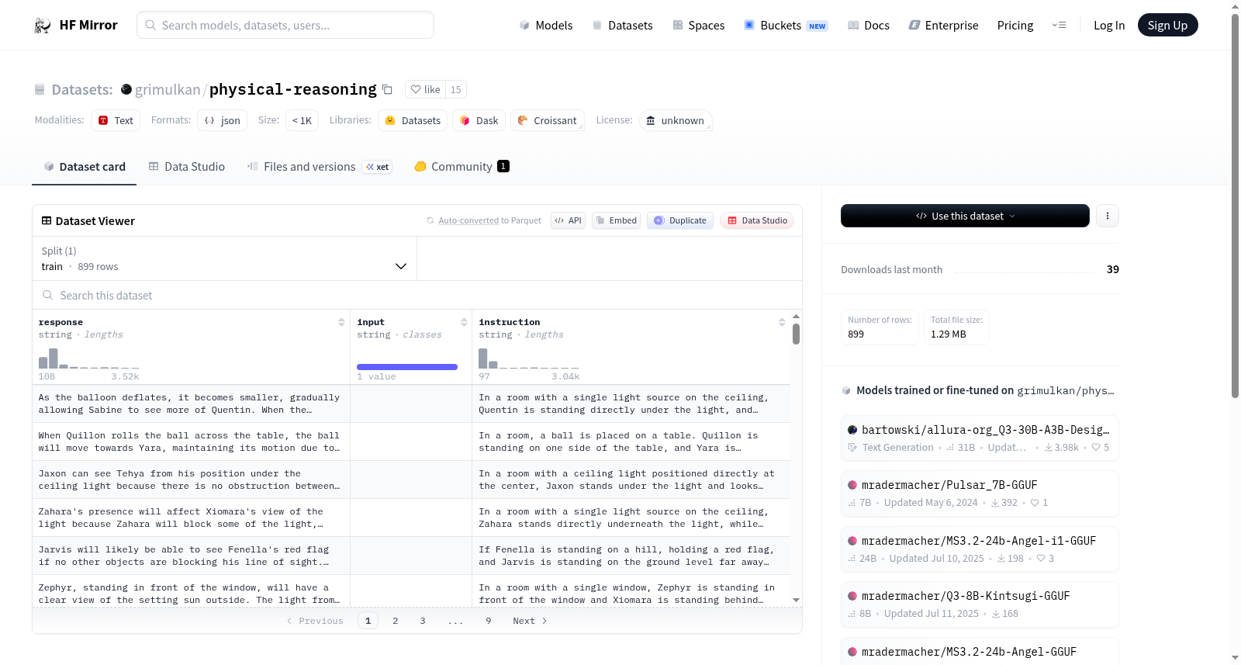Switch to the Data Studio tab
This screenshot has height=665, width=1241.
187,167
